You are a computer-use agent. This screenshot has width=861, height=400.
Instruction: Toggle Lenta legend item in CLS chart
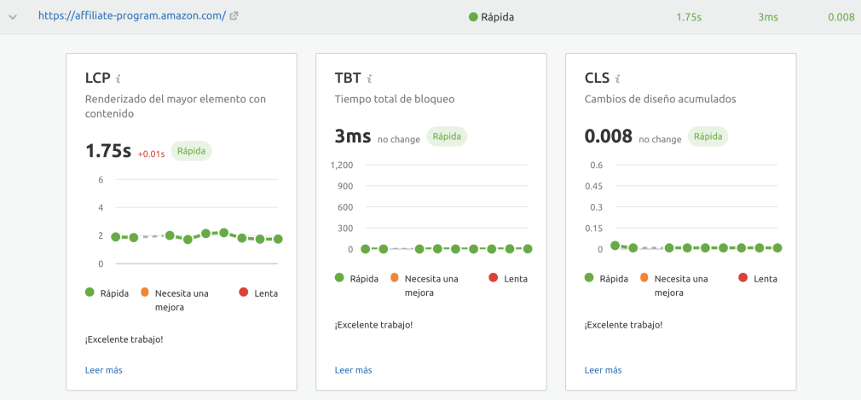(758, 279)
